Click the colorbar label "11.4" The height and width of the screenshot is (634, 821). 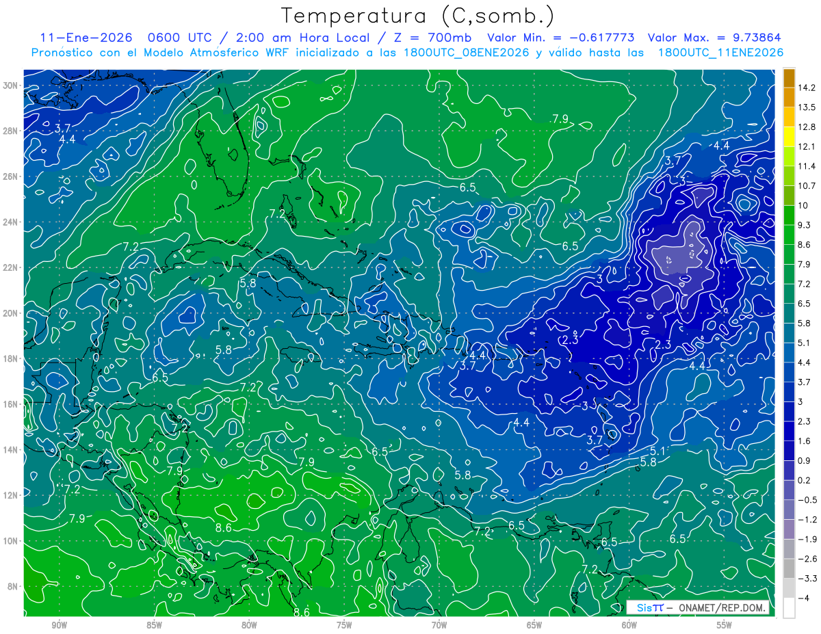807,166
